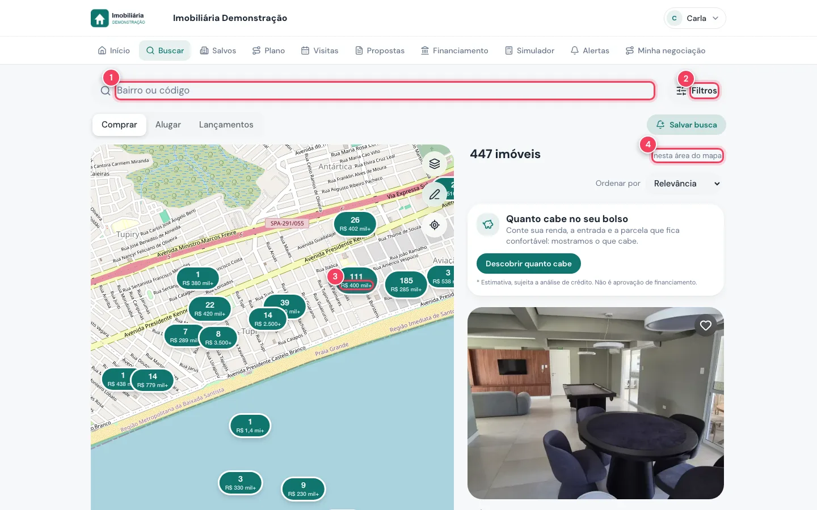817x510 pixels.
Task: Select the cluster of 14 at R$ 779 mil+
Action: [153, 380]
